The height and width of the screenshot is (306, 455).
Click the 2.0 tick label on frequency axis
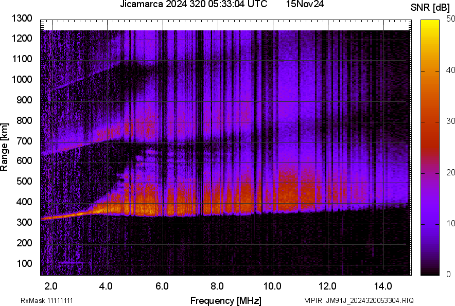pos(51,286)
